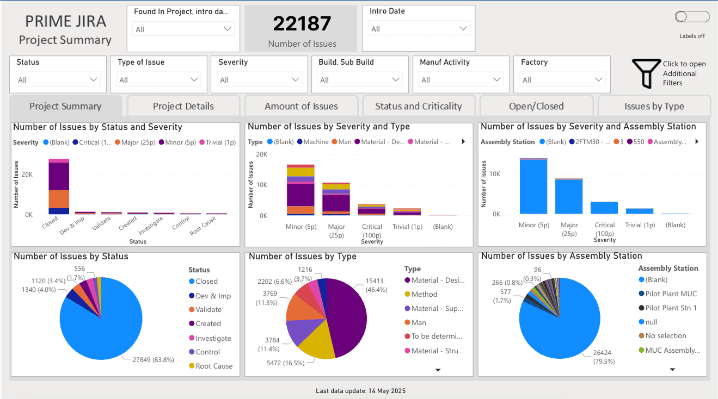
Task: Select Man in pie chart Type legend
Action: click(415, 322)
